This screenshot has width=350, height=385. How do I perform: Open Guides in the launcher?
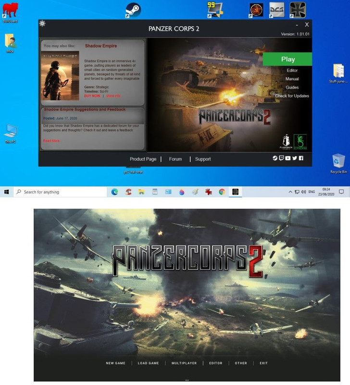292,88
